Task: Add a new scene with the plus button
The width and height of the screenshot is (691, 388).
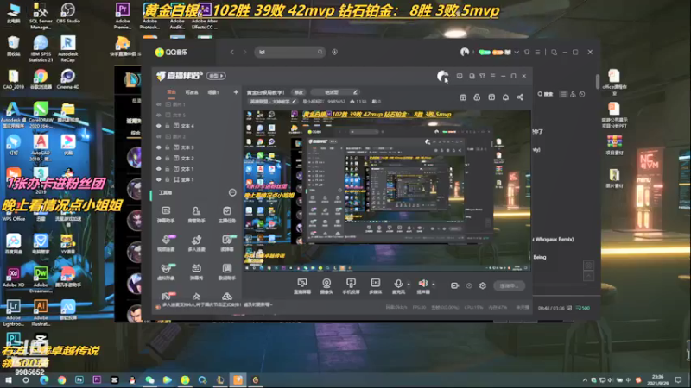Action: (236, 92)
